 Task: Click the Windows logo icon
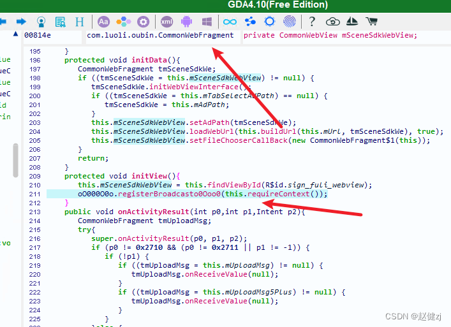click(207, 22)
